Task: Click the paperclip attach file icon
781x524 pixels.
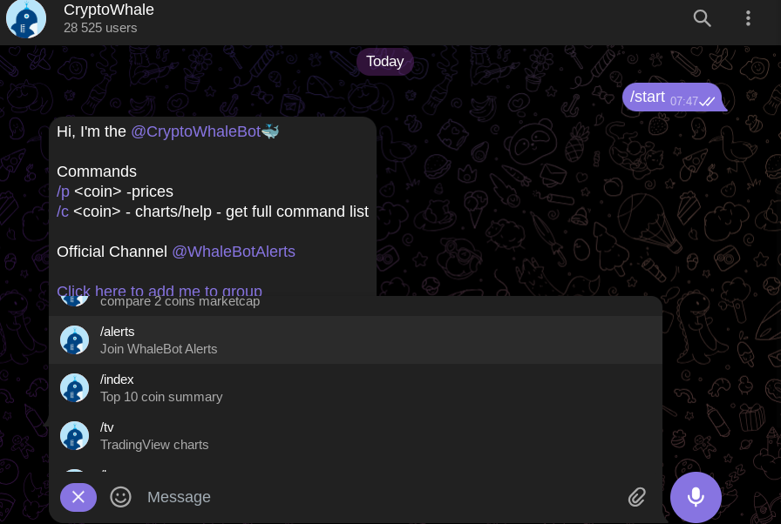Action: pyautogui.click(x=637, y=497)
